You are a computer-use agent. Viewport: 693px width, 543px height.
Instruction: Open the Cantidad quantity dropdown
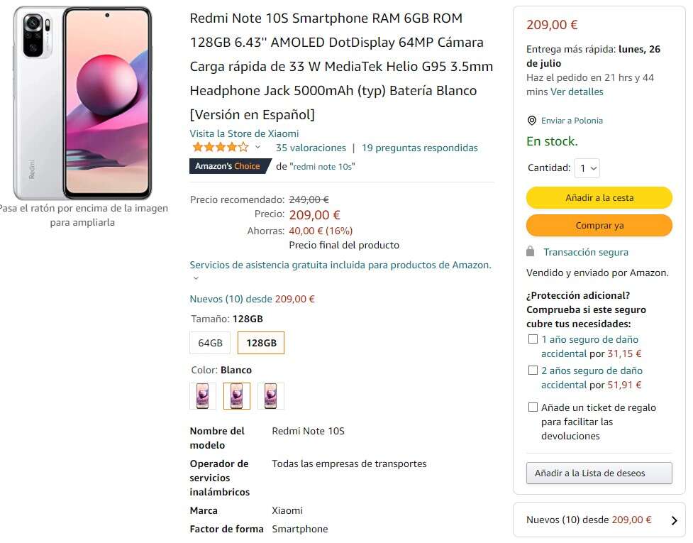587,168
